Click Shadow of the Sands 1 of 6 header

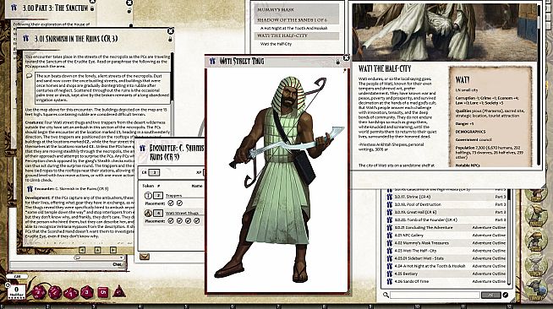coord(297,20)
